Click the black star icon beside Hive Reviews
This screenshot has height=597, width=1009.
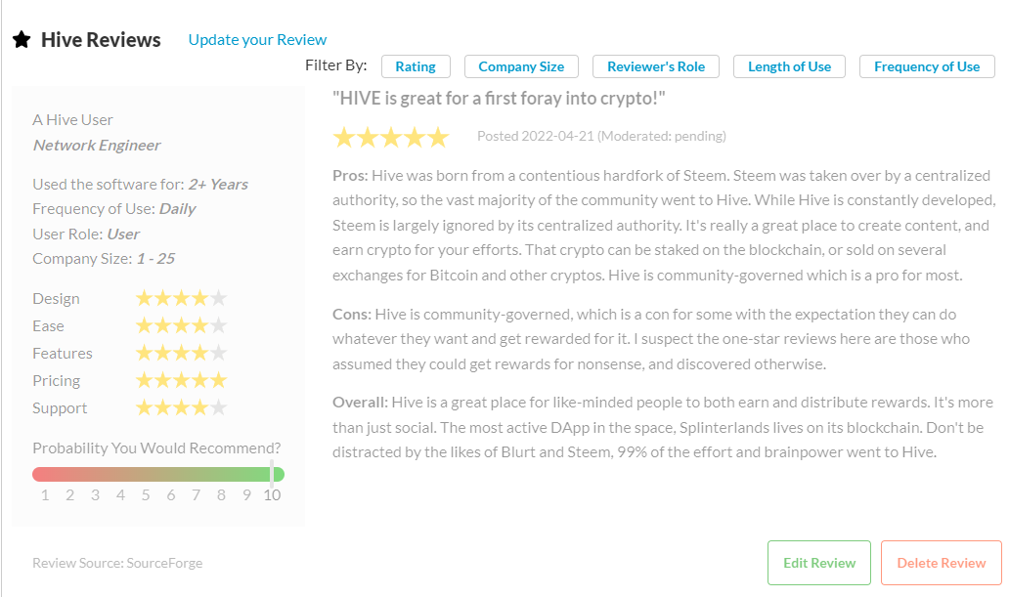click(22, 40)
